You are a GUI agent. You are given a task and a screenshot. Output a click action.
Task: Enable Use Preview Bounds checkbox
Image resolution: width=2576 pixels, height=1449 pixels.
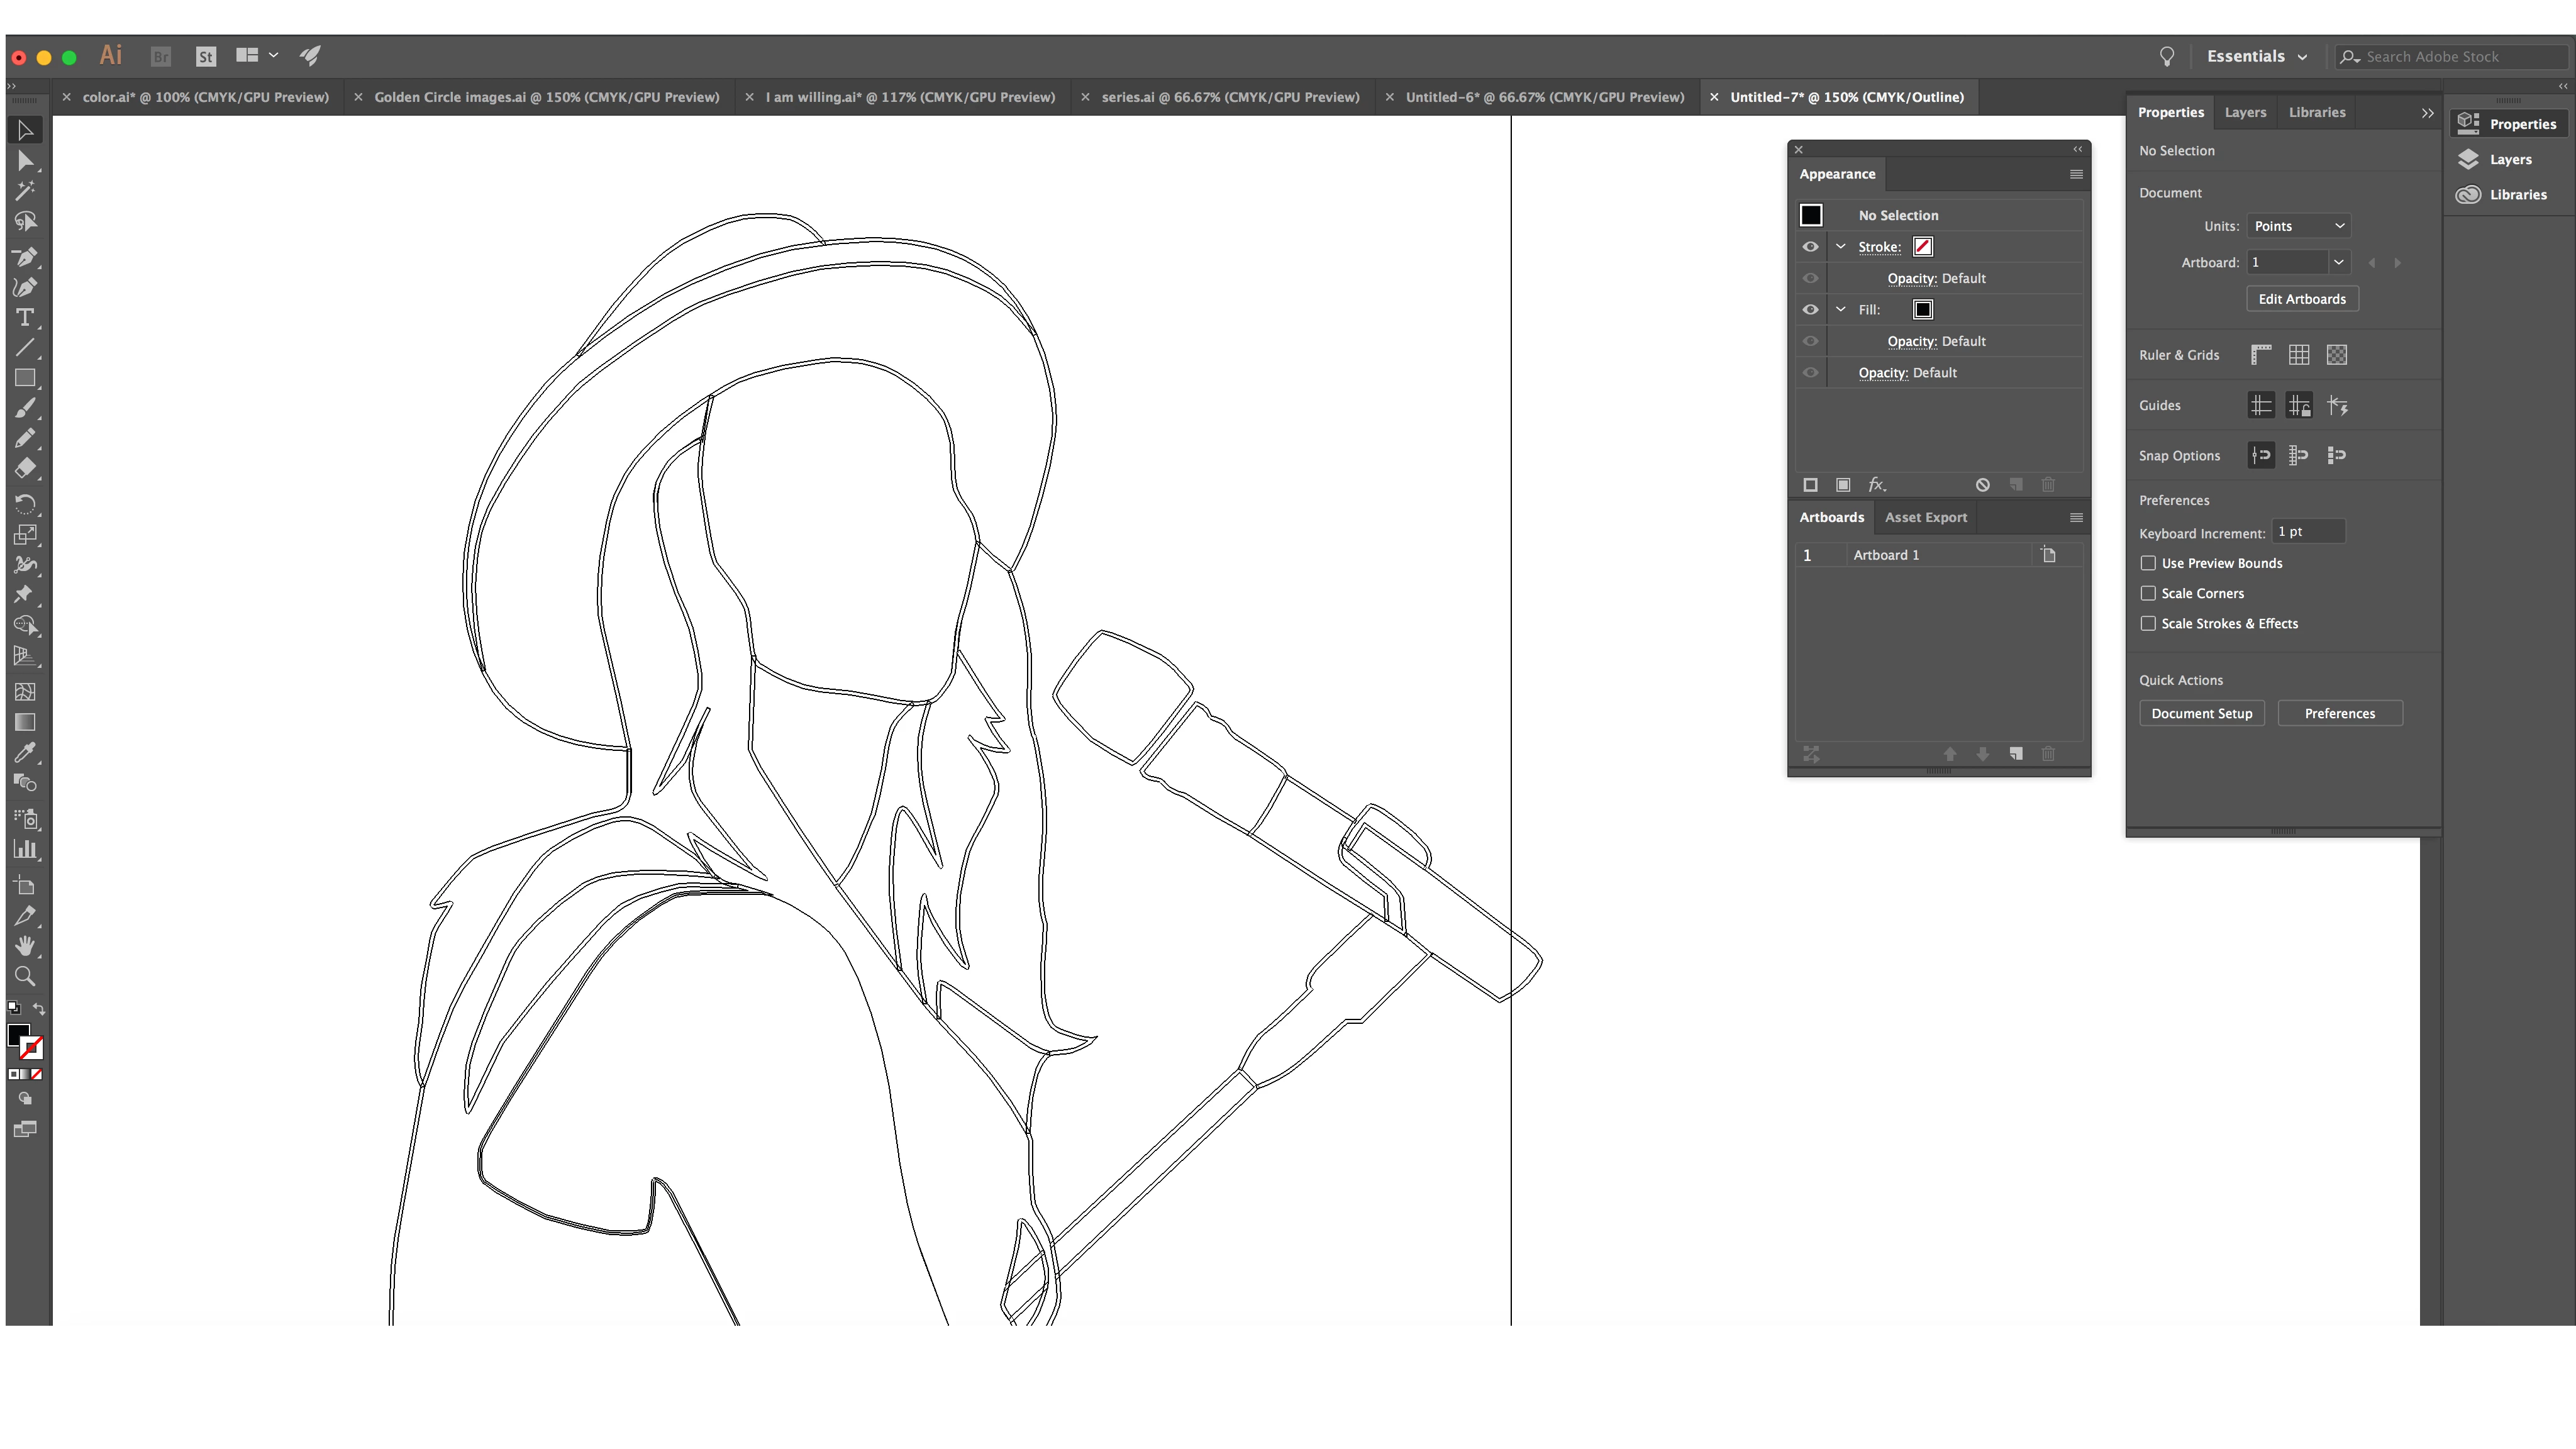(x=2148, y=563)
